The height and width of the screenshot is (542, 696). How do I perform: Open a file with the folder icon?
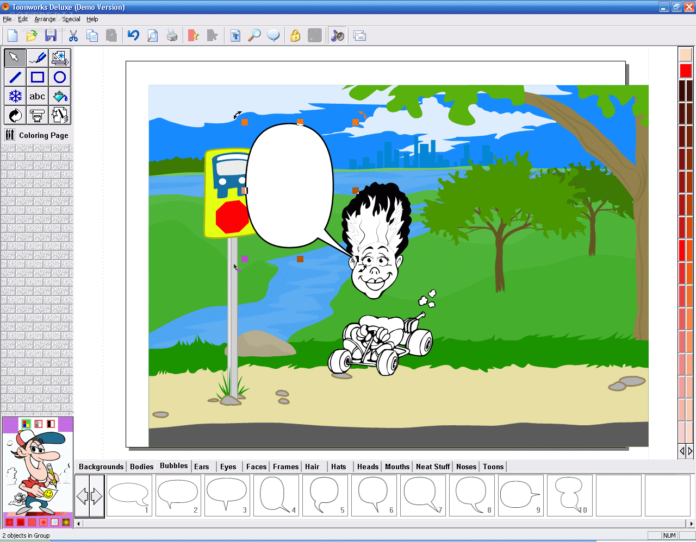coord(32,36)
